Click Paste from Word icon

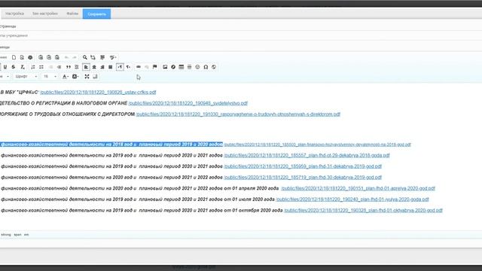[57, 57]
